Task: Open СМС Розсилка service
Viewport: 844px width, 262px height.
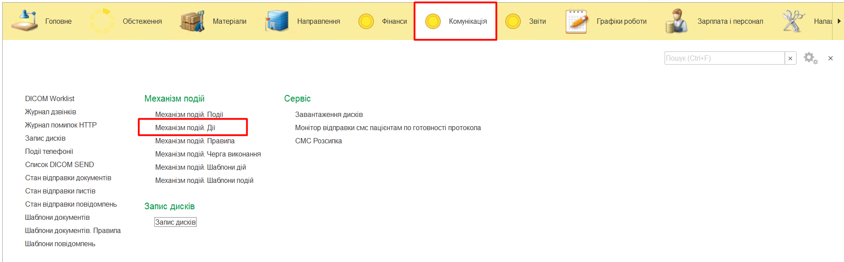Action: pos(318,141)
